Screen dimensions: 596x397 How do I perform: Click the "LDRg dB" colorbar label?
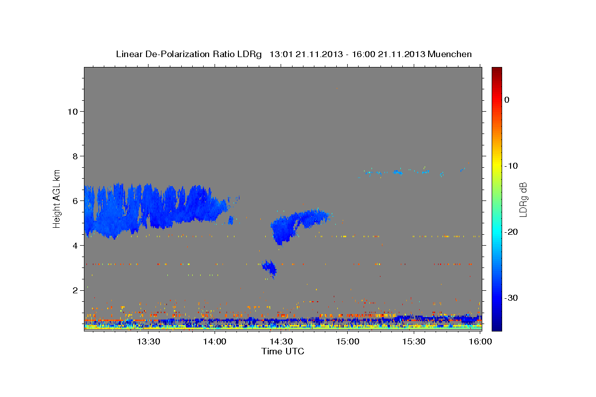(522, 199)
